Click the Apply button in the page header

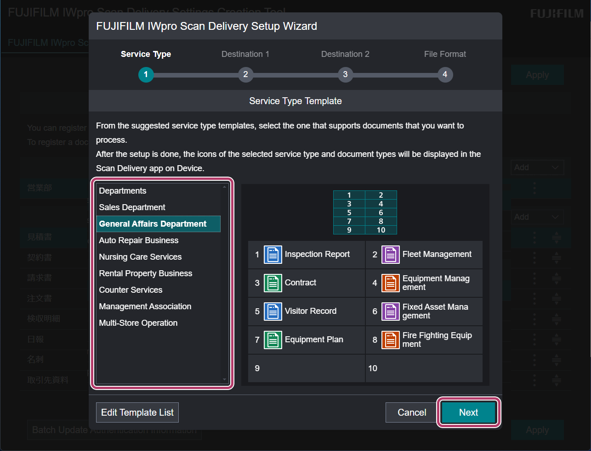tap(537, 75)
